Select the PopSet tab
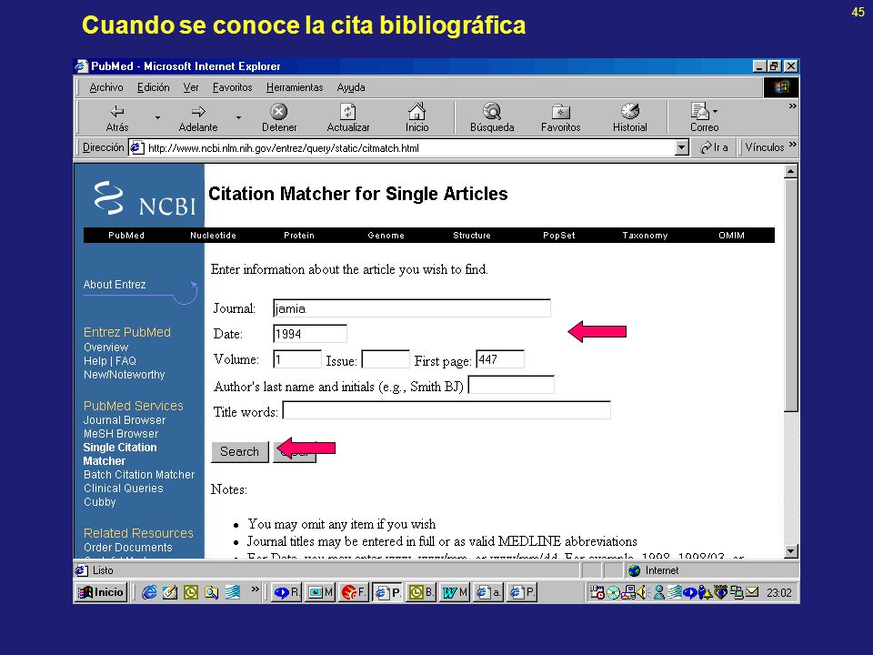This screenshot has height=655, width=873. 559,235
